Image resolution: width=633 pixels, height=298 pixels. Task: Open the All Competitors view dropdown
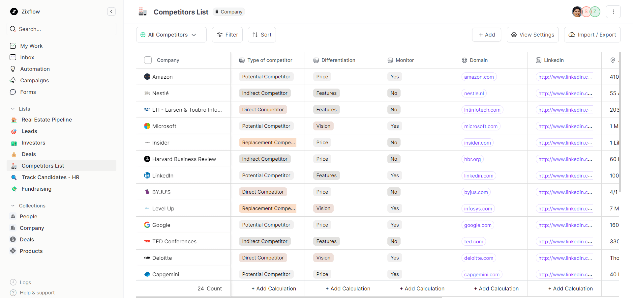[171, 35]
